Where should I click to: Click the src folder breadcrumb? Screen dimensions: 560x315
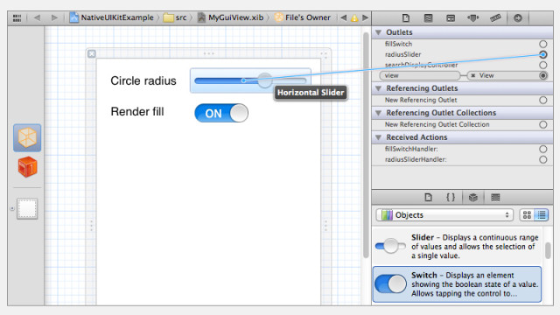click(175, 17)
